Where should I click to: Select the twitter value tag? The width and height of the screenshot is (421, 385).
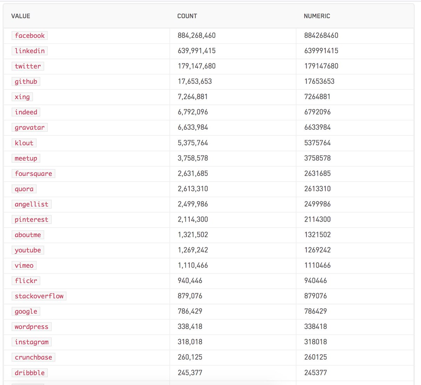pyautogui.click(x=28, y=66)
